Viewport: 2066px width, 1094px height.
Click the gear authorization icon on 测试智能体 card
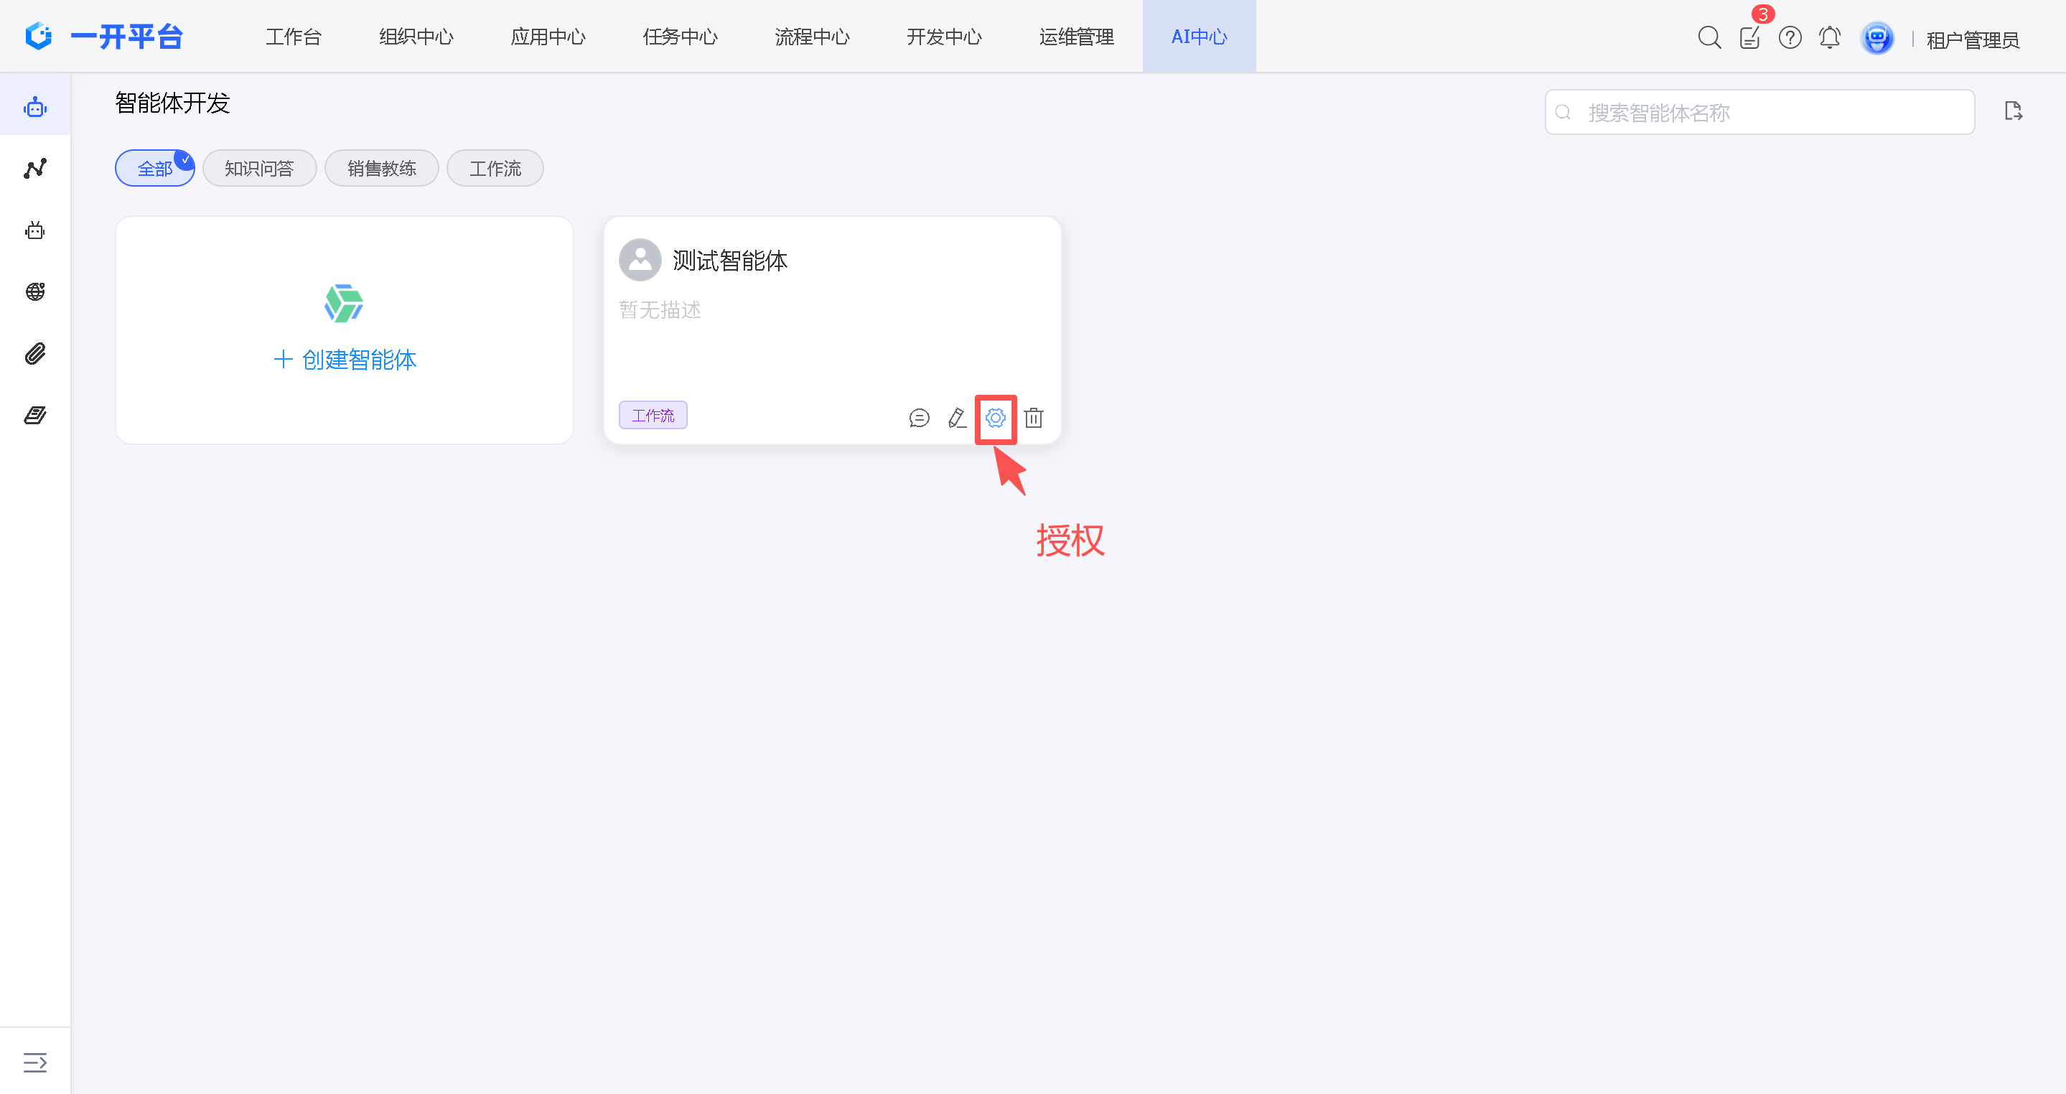coord(995,418)
